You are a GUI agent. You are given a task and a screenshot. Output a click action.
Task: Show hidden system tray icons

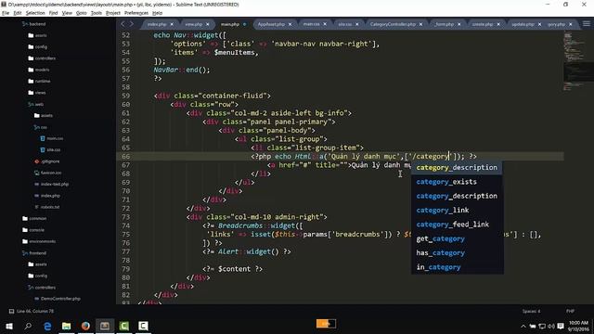point(523,326)
